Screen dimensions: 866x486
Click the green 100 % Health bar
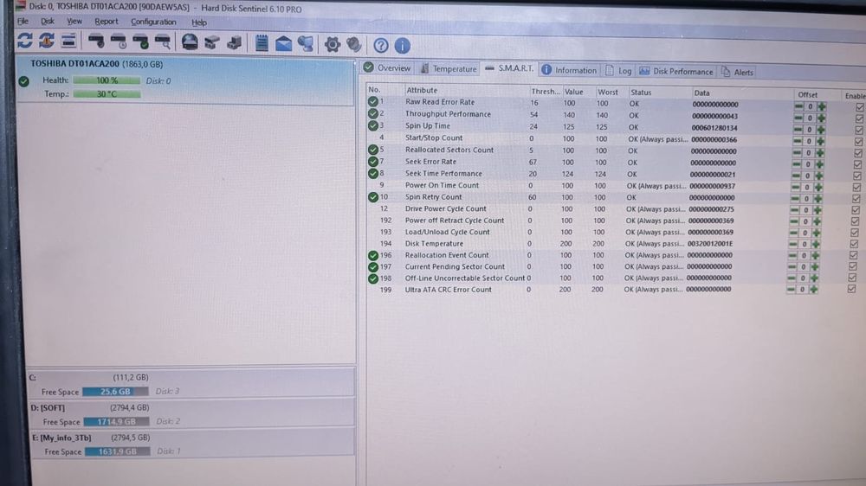click(x=107, y=80)
